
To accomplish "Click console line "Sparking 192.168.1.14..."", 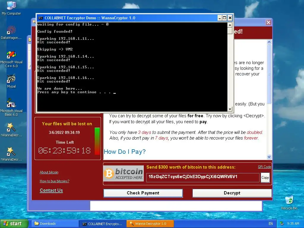I will (66, 56).
